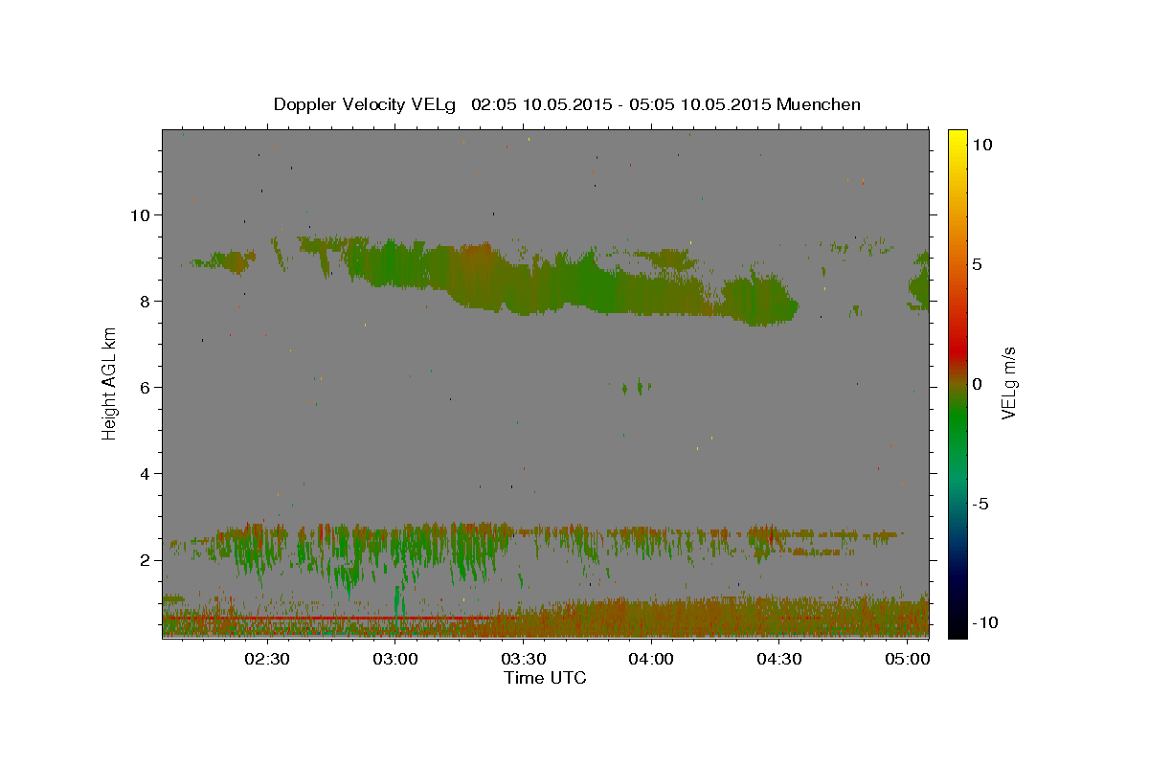This screenshot has width=1149, height=766.
Task: Click the '05:00' time axis label
Action: 908,659
